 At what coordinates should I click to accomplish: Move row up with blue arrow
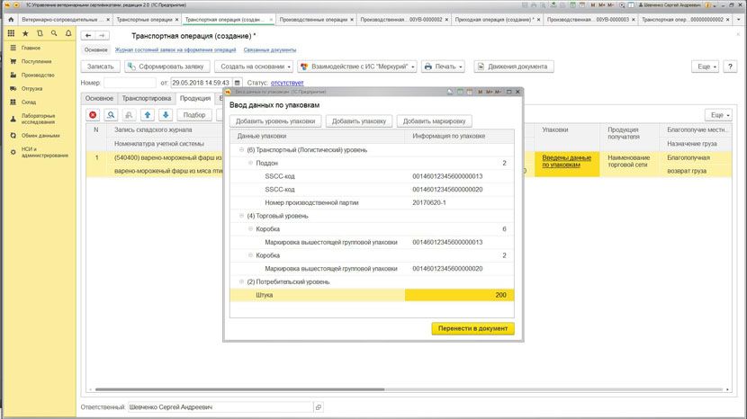(148, 115)
